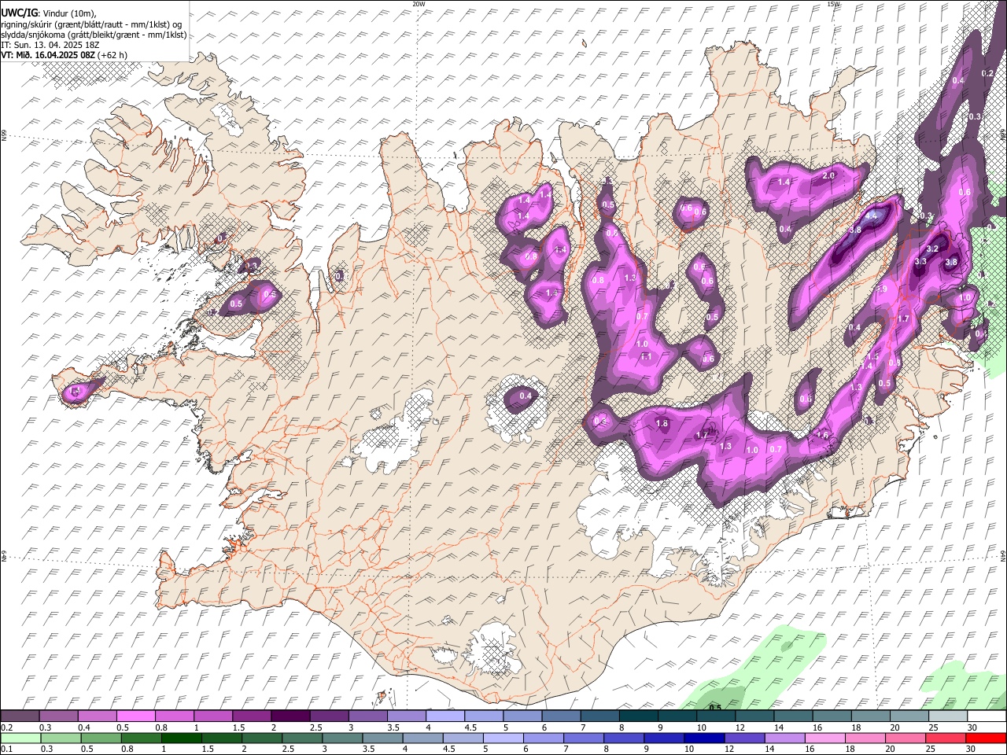This screenshot has height=755, width=1007.
Task: Click the 0.4 value inside the Hofsjökull glacier blob
Action: tap(526, 396)
